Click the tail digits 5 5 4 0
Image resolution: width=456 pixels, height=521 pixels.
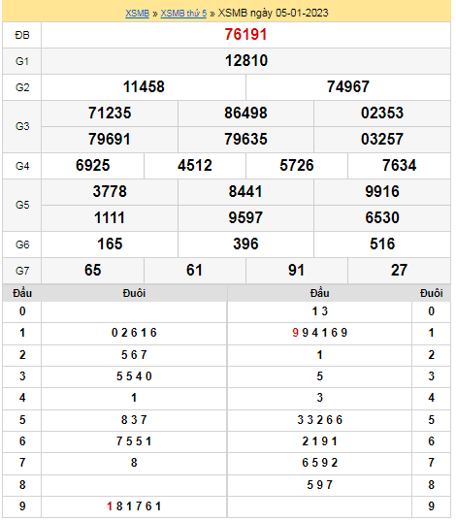click(x=134, y=376)
